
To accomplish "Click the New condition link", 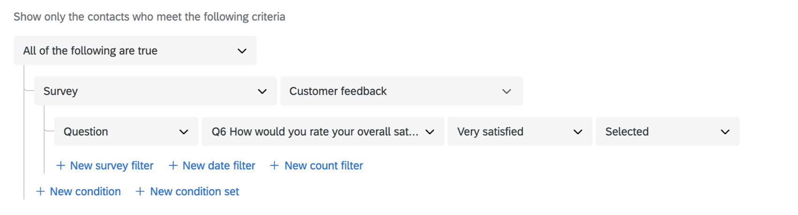I will [x=85, y=192].
